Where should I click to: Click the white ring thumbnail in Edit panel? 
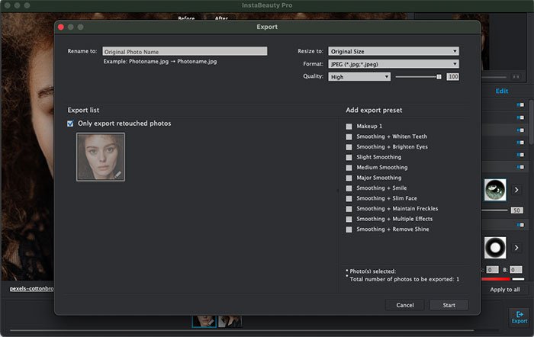tap(495, 248)
